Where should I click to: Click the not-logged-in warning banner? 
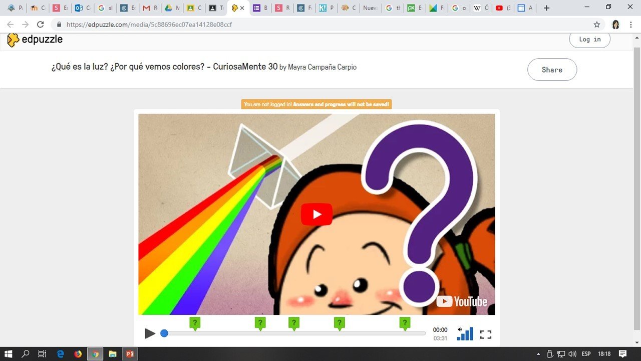point(316,104)
